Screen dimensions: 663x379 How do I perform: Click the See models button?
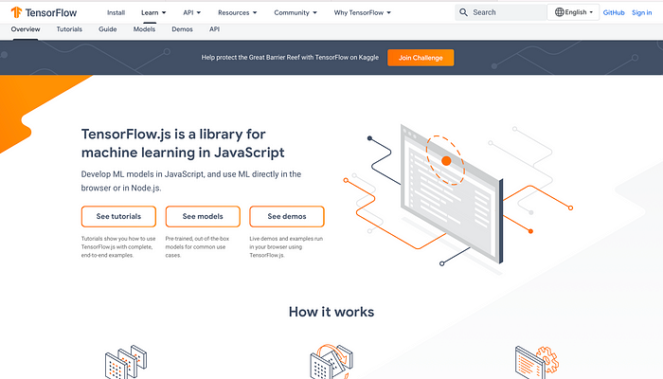tap(203, 217)
